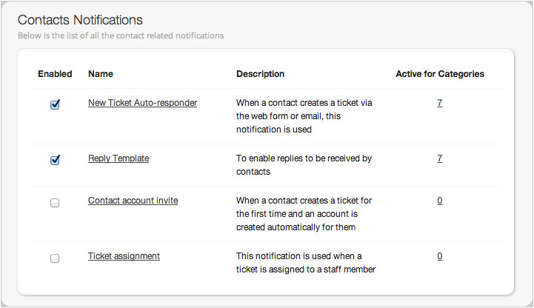Open the Reply Template link

[x=119, y=158]
